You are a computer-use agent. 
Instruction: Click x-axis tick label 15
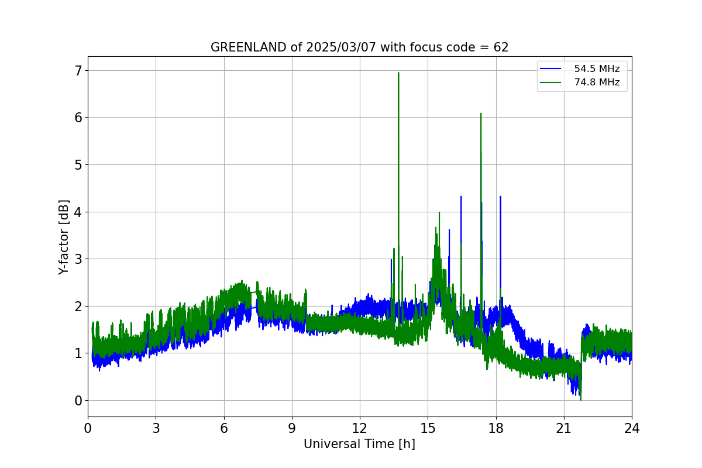[x=428, y=428]
